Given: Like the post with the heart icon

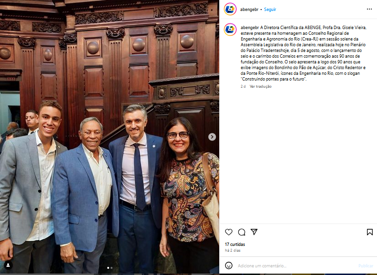Looking at the screenshot, I should coord(229,232).
